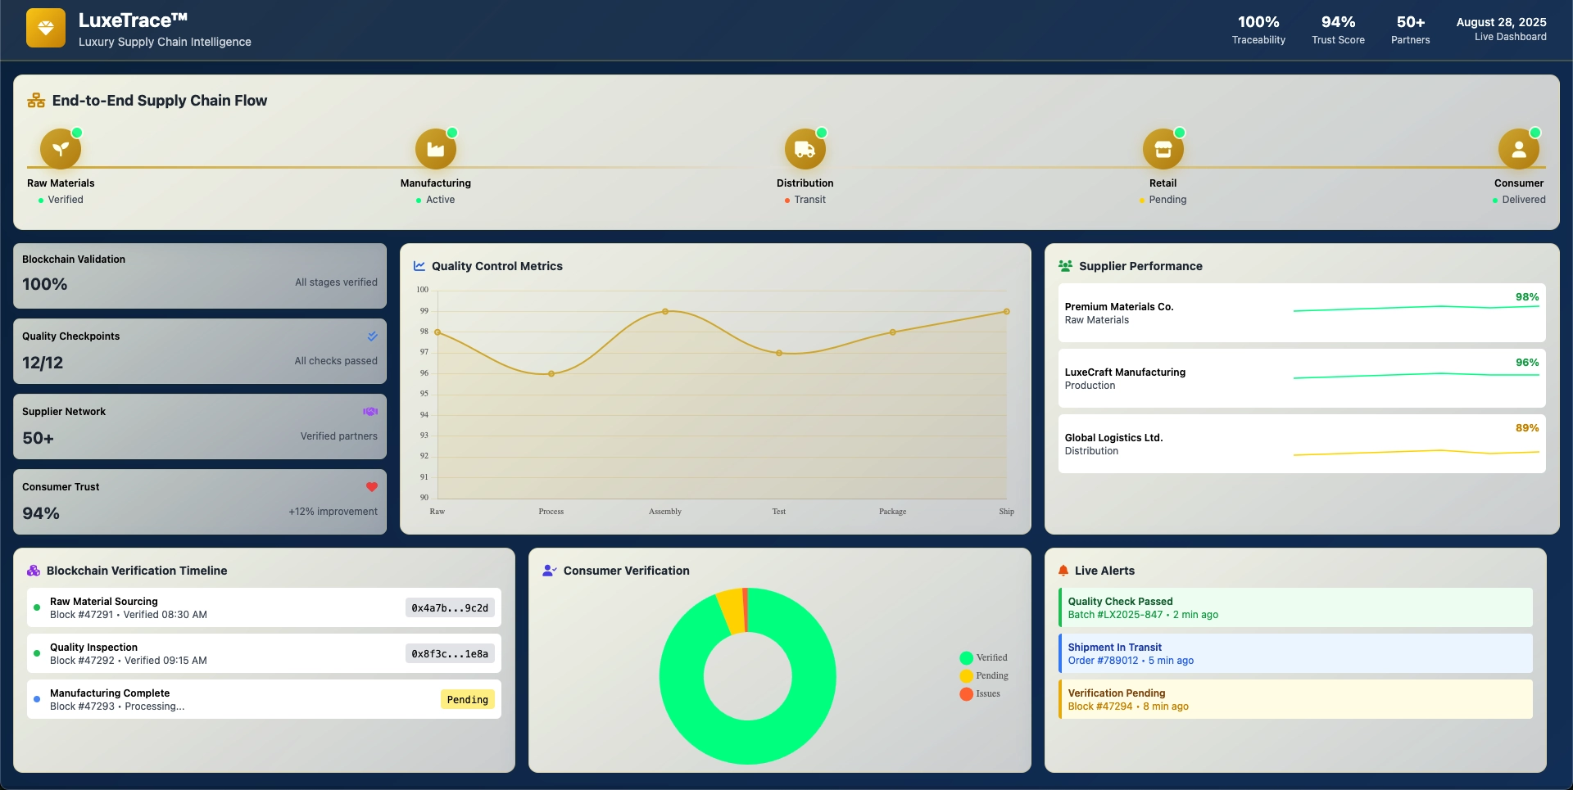Click the LuxeTrace diamond logo
Viewport: 1573px width, 790px height.
point(45,27)
